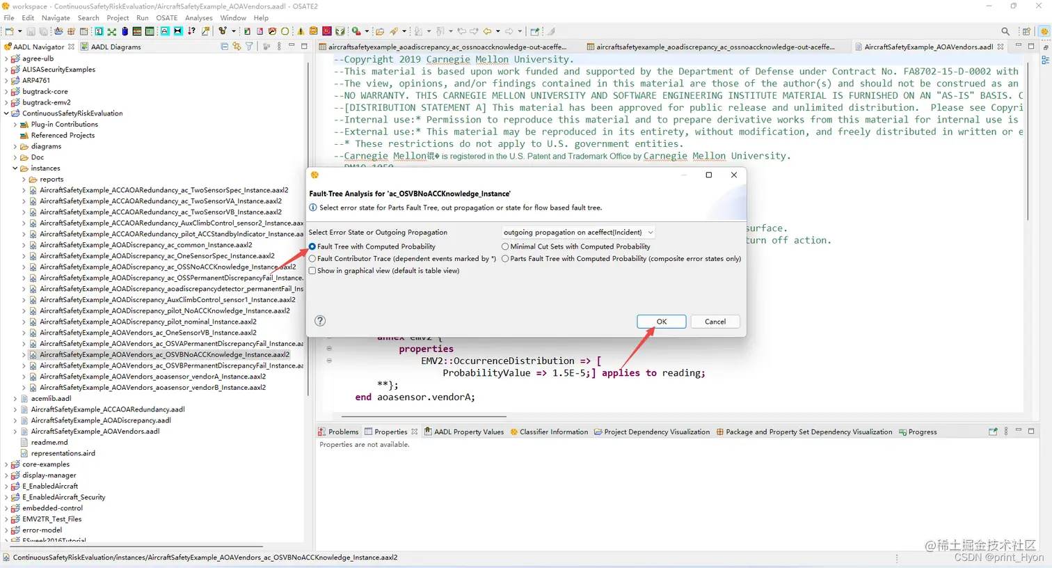Click the green checkmark toolbar icon
This screenshot has width=1052, height=568.
click(x=340, y=31)
